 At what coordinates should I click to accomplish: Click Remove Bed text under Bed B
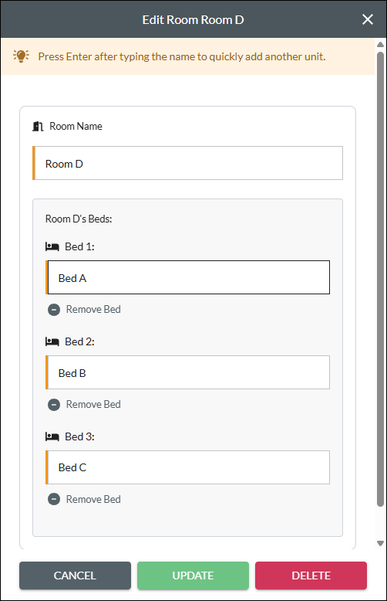[93, 404]
